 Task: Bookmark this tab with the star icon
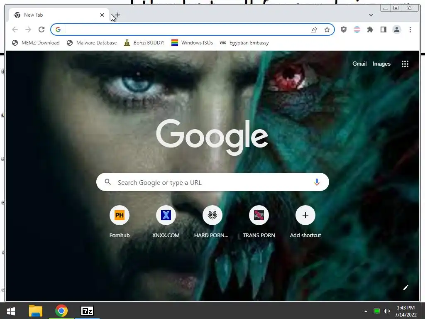tap(327, 29)
